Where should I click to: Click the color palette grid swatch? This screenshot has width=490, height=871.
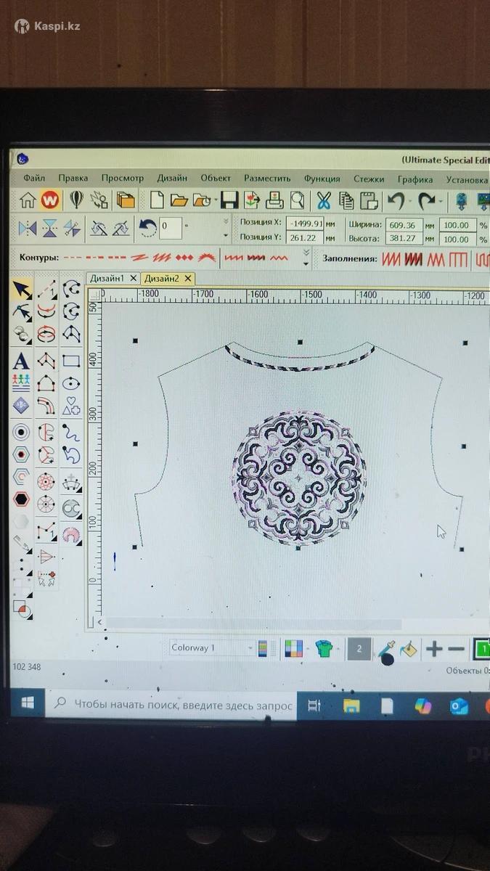293,648
